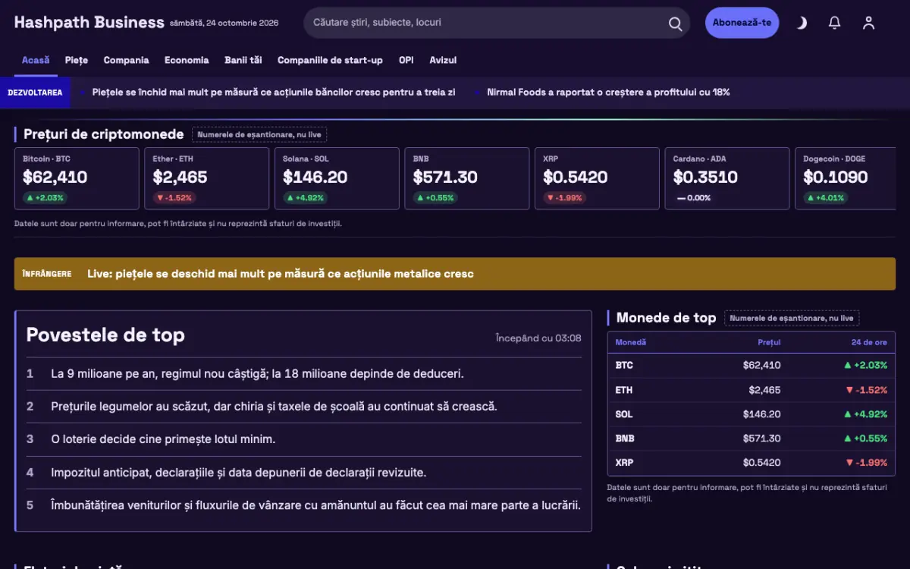Screen dimensions: 910x569
Task: Open story 3 about the loterie
Action: click(x=304, y=439)
